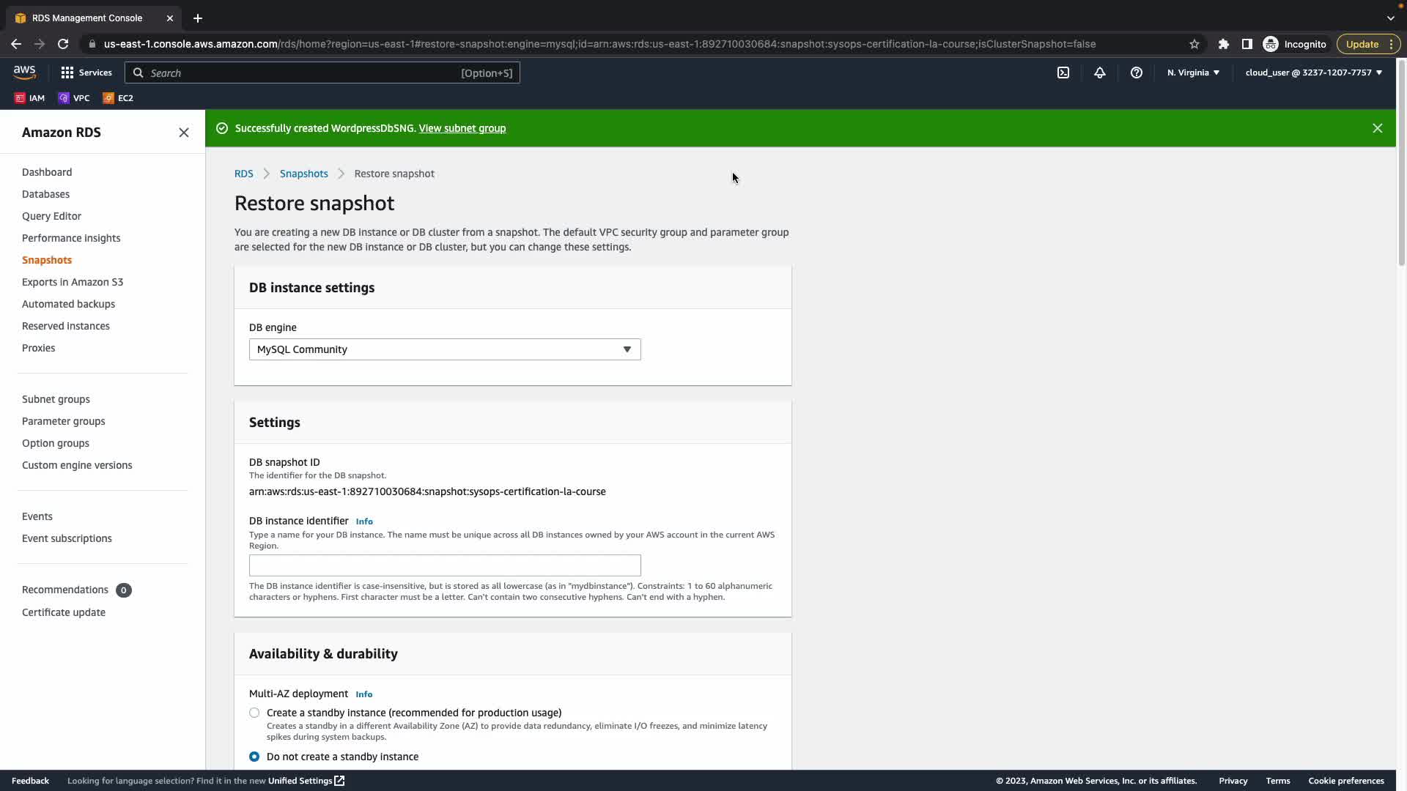This screenshot has height=791, width=1407.
Task: Expand the DB engine MySQL Community dropdown
Action: tap(444, 349)
